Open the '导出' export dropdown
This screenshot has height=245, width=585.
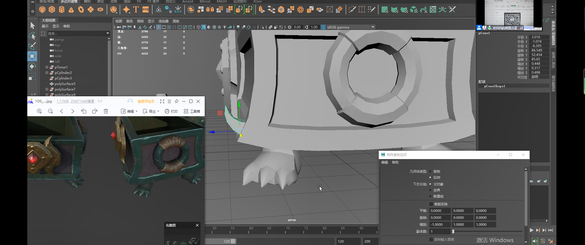click(151, 111)
